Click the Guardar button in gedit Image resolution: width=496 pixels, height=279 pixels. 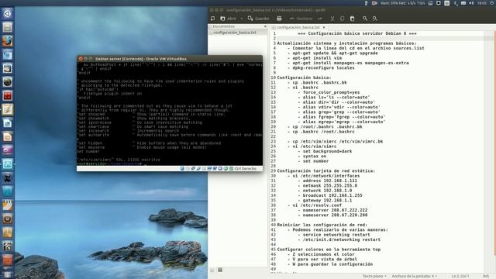[x=258, y=19]
